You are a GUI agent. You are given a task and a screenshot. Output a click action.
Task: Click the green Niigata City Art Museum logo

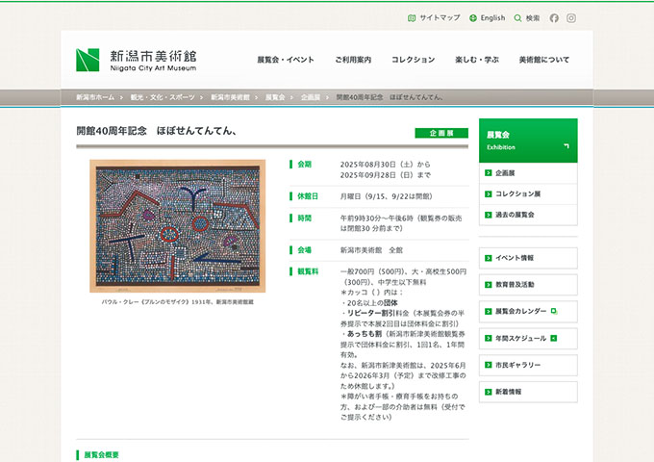click(136, 60)
